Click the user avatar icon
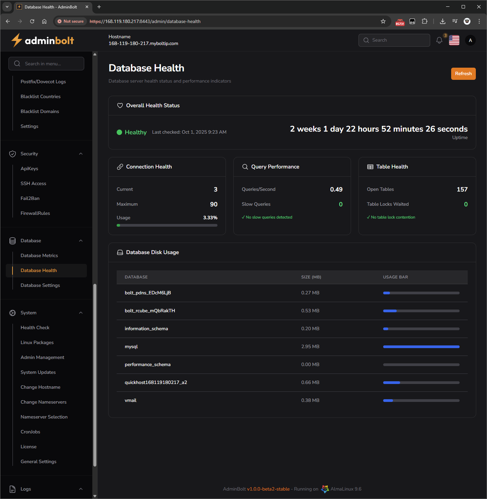487x499 pixels. [x=470, y=40]
